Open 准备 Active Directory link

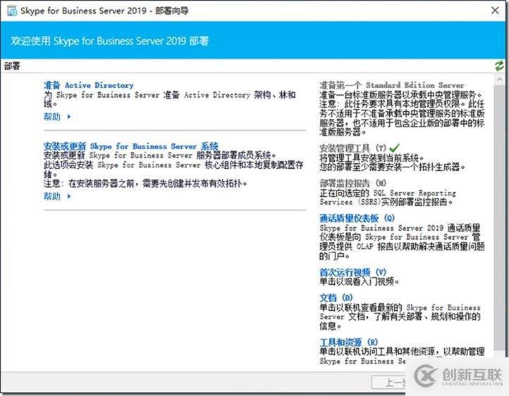[x=89, y=85]
